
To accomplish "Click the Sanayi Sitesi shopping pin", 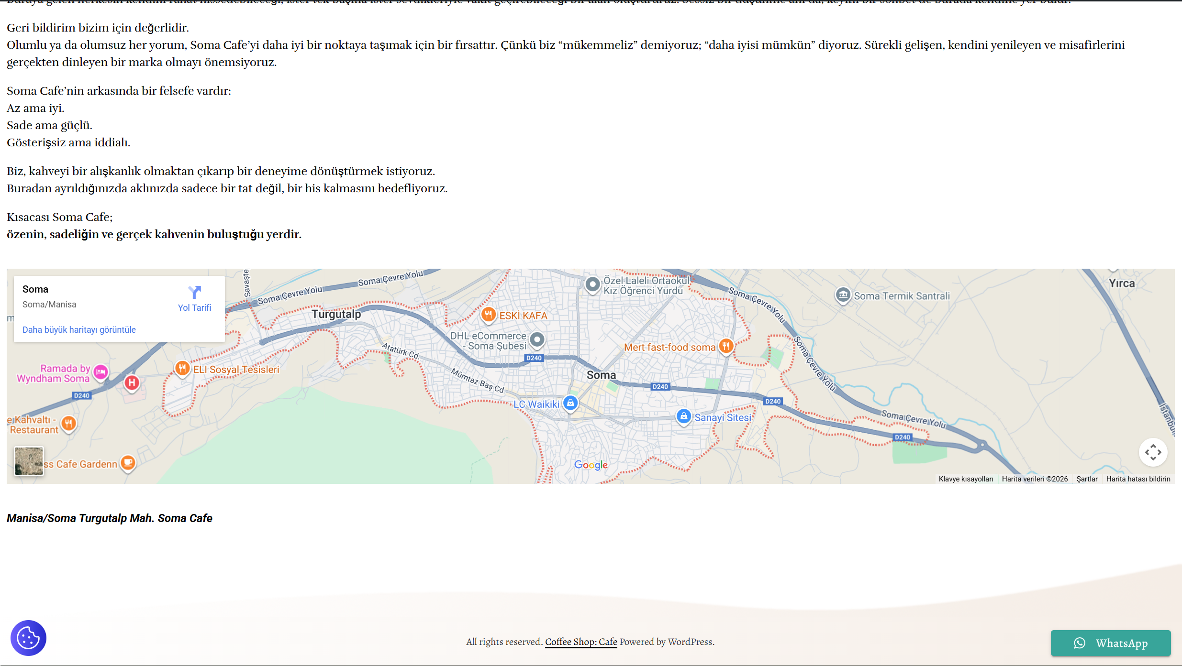I will pos(684,416).
